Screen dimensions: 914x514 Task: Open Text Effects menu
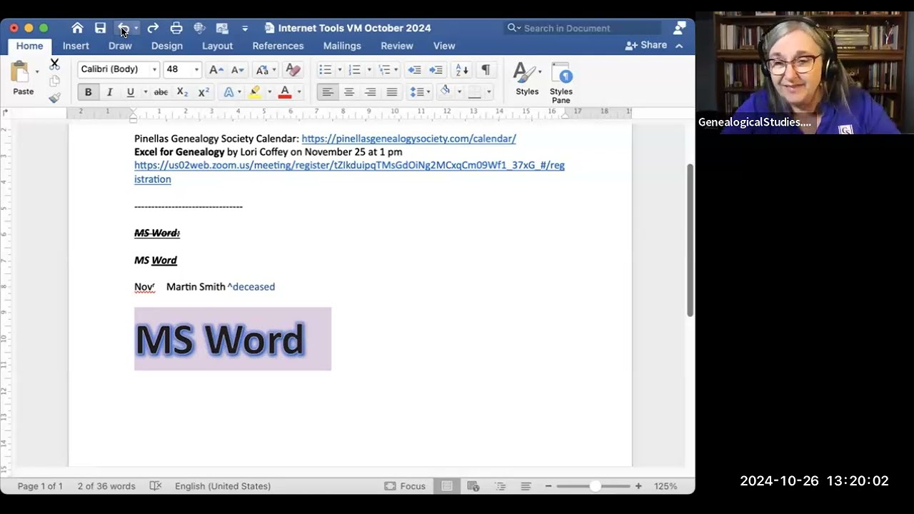click(228, 92)
